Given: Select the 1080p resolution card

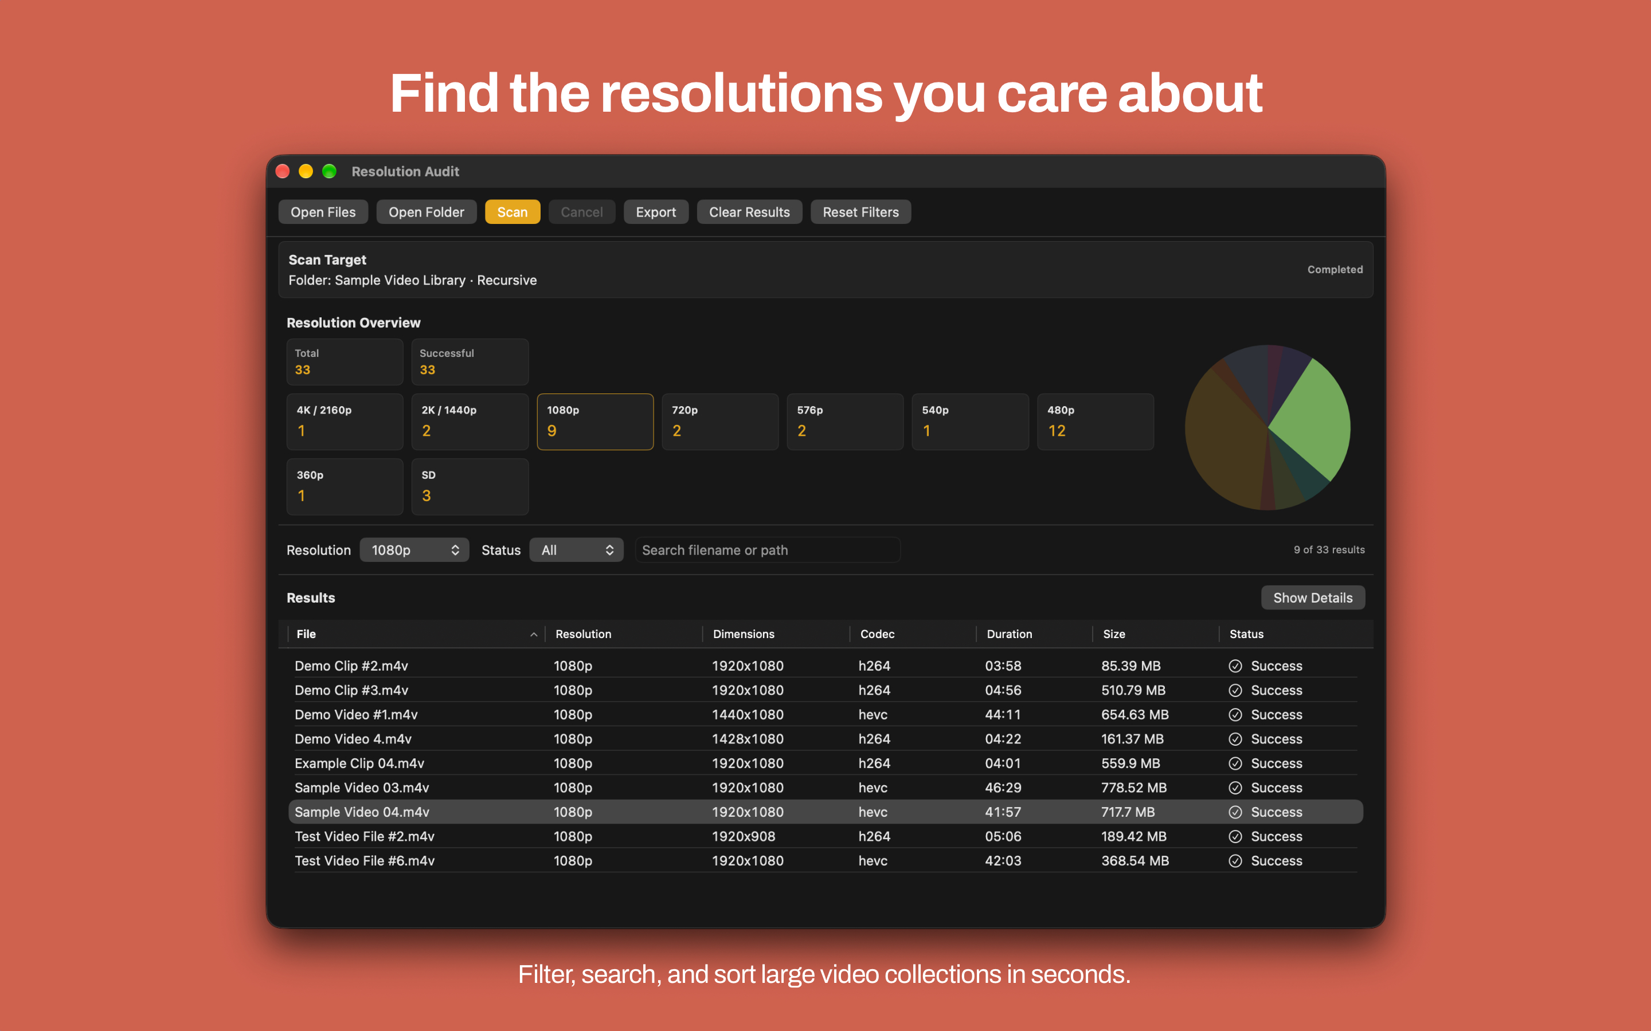Looking at the screenshot, I should [x=595, y=422].
